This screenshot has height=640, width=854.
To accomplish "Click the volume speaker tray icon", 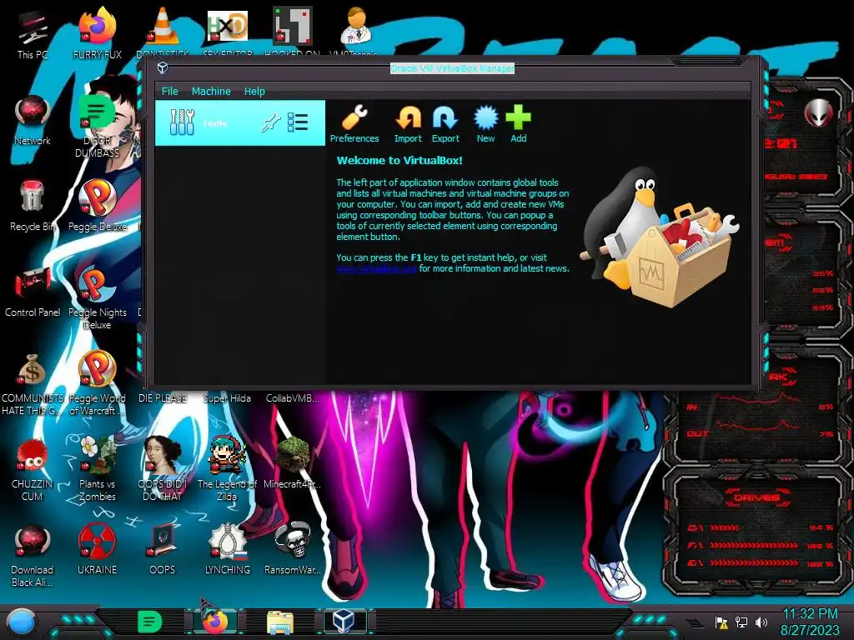I will click(761, 622).
